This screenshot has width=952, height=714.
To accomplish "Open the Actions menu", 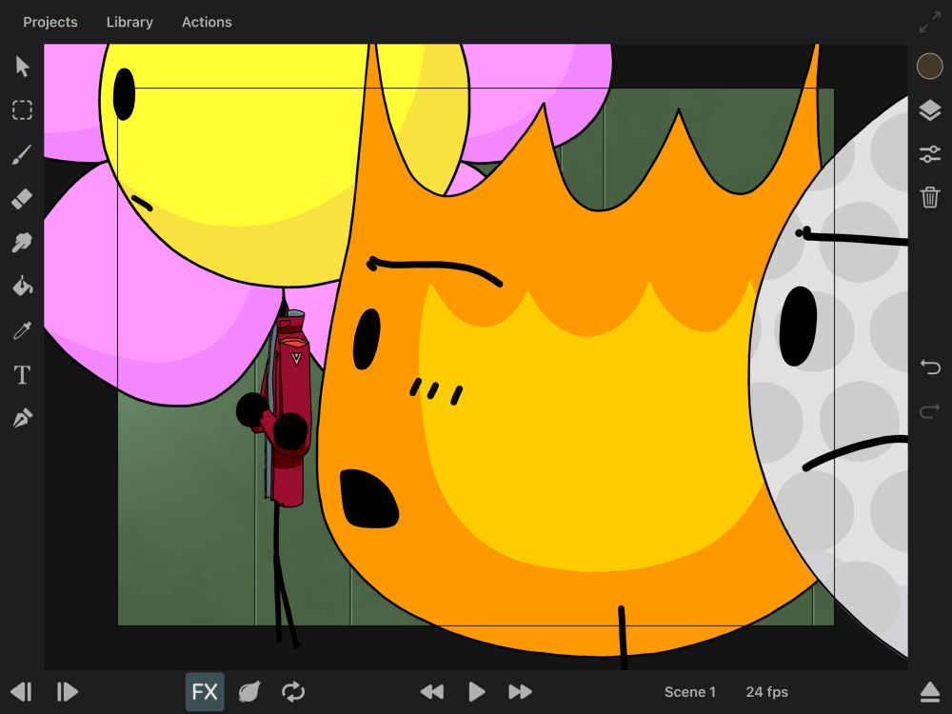I will 207,22.
